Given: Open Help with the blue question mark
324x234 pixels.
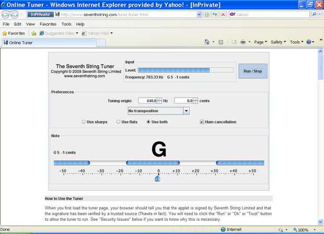Looking at the screenshot, I should pyautogui.click(x=309, y=42).
